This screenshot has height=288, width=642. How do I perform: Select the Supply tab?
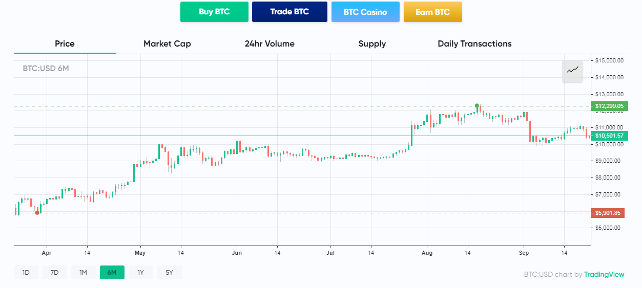372,44
